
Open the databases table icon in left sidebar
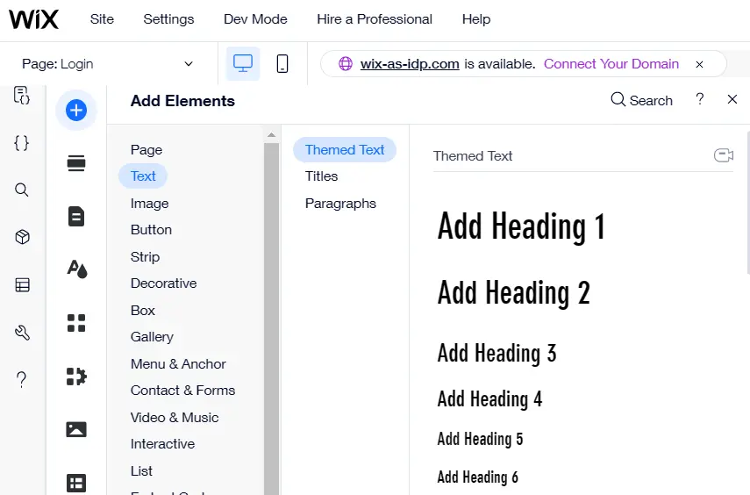(22, 285)
